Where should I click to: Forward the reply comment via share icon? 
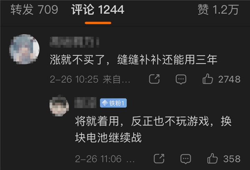tap(159, 158)
